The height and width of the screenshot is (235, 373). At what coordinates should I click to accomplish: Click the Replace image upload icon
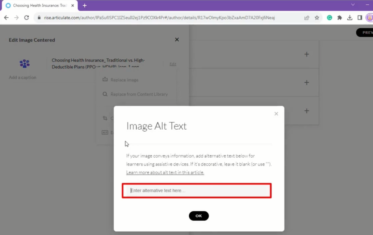click(x=105, y=80)
